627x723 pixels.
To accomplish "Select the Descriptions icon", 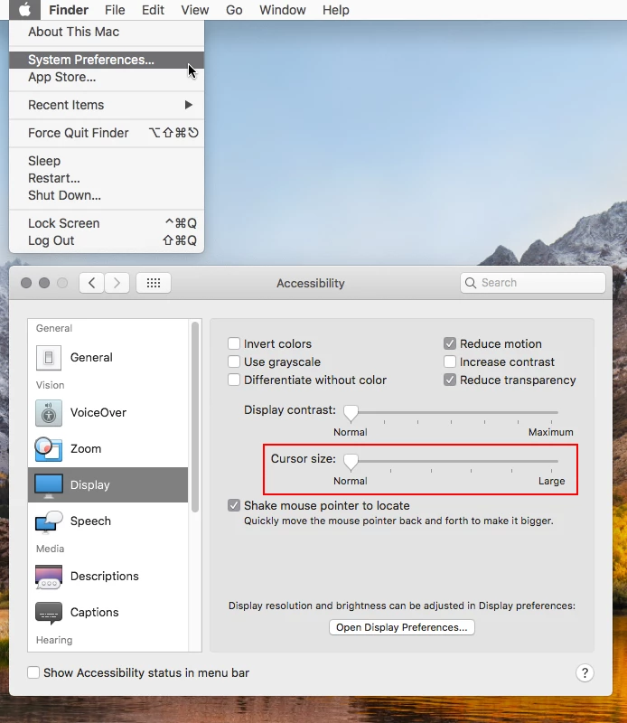I will point(49,577).
